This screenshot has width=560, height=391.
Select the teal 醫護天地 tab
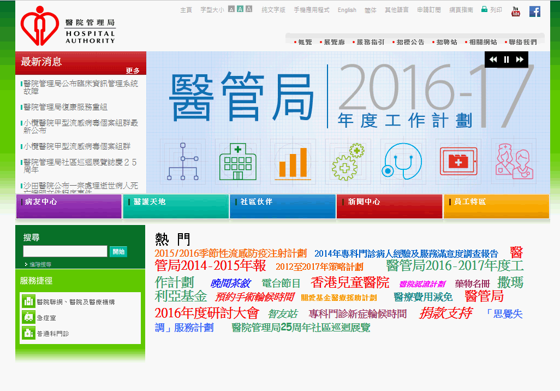click(x=176, y=206)
